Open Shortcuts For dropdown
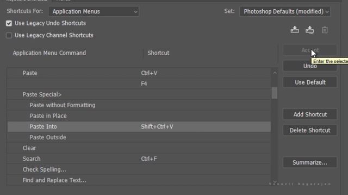Viewport: 348px width, 195px height. pos(94,11)
